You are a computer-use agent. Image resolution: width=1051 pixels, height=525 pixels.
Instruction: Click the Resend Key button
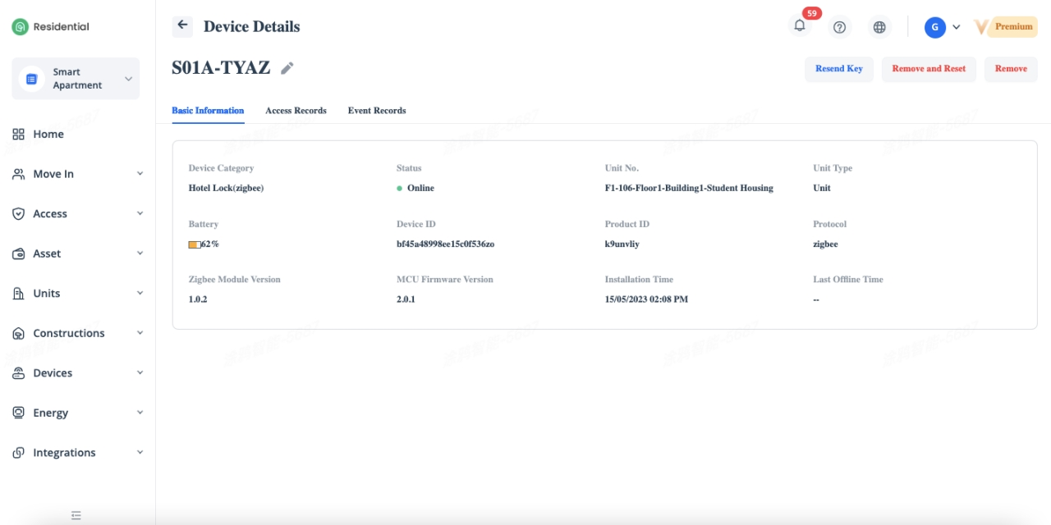838,69
